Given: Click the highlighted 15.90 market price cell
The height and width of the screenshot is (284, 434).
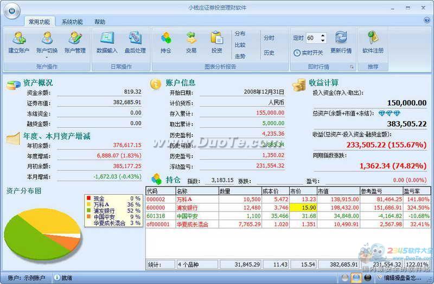Looking at the screenshot, I should coord(303,208).
